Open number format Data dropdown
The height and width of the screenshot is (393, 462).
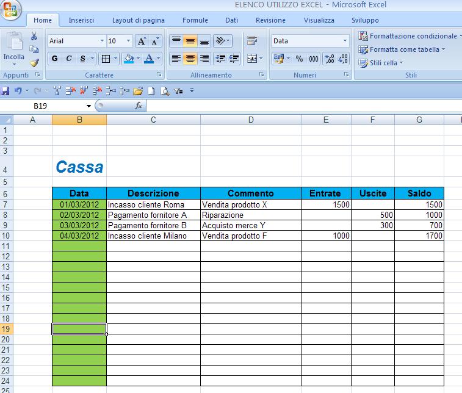tap(345, 41)
